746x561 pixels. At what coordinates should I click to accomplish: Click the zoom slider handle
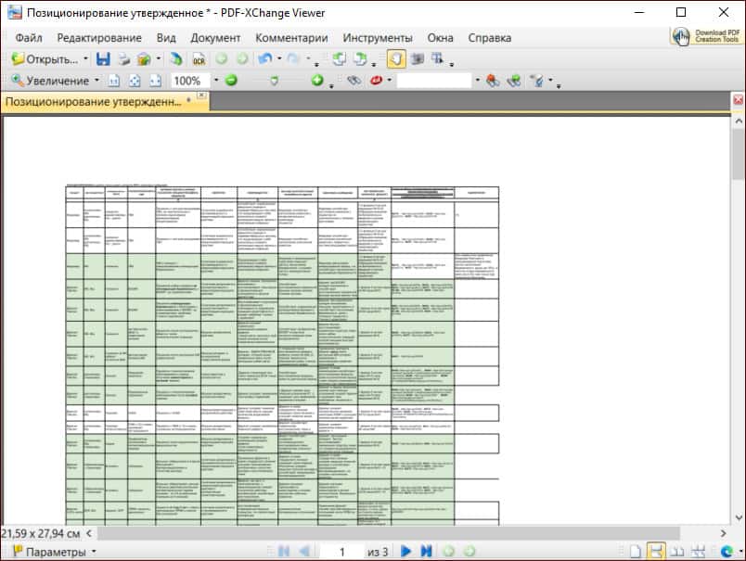275,81
